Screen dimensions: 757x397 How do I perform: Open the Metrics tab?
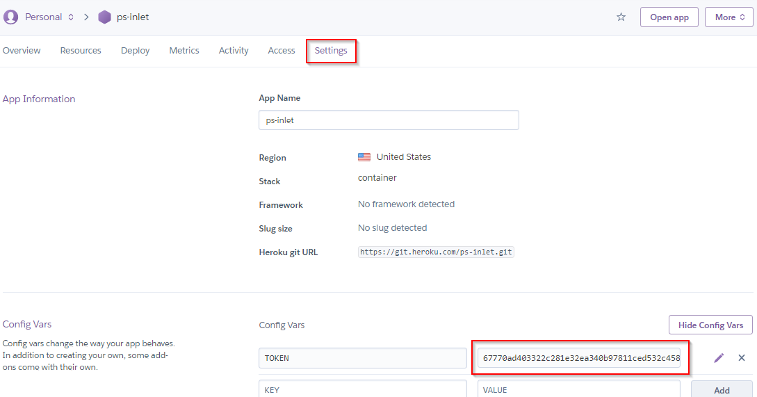(184, 50)
